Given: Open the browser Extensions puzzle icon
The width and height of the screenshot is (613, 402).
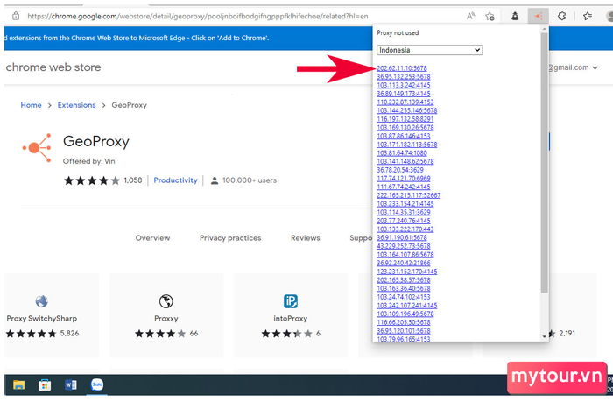Looking at the screenshot, I should tap(562, 16).
